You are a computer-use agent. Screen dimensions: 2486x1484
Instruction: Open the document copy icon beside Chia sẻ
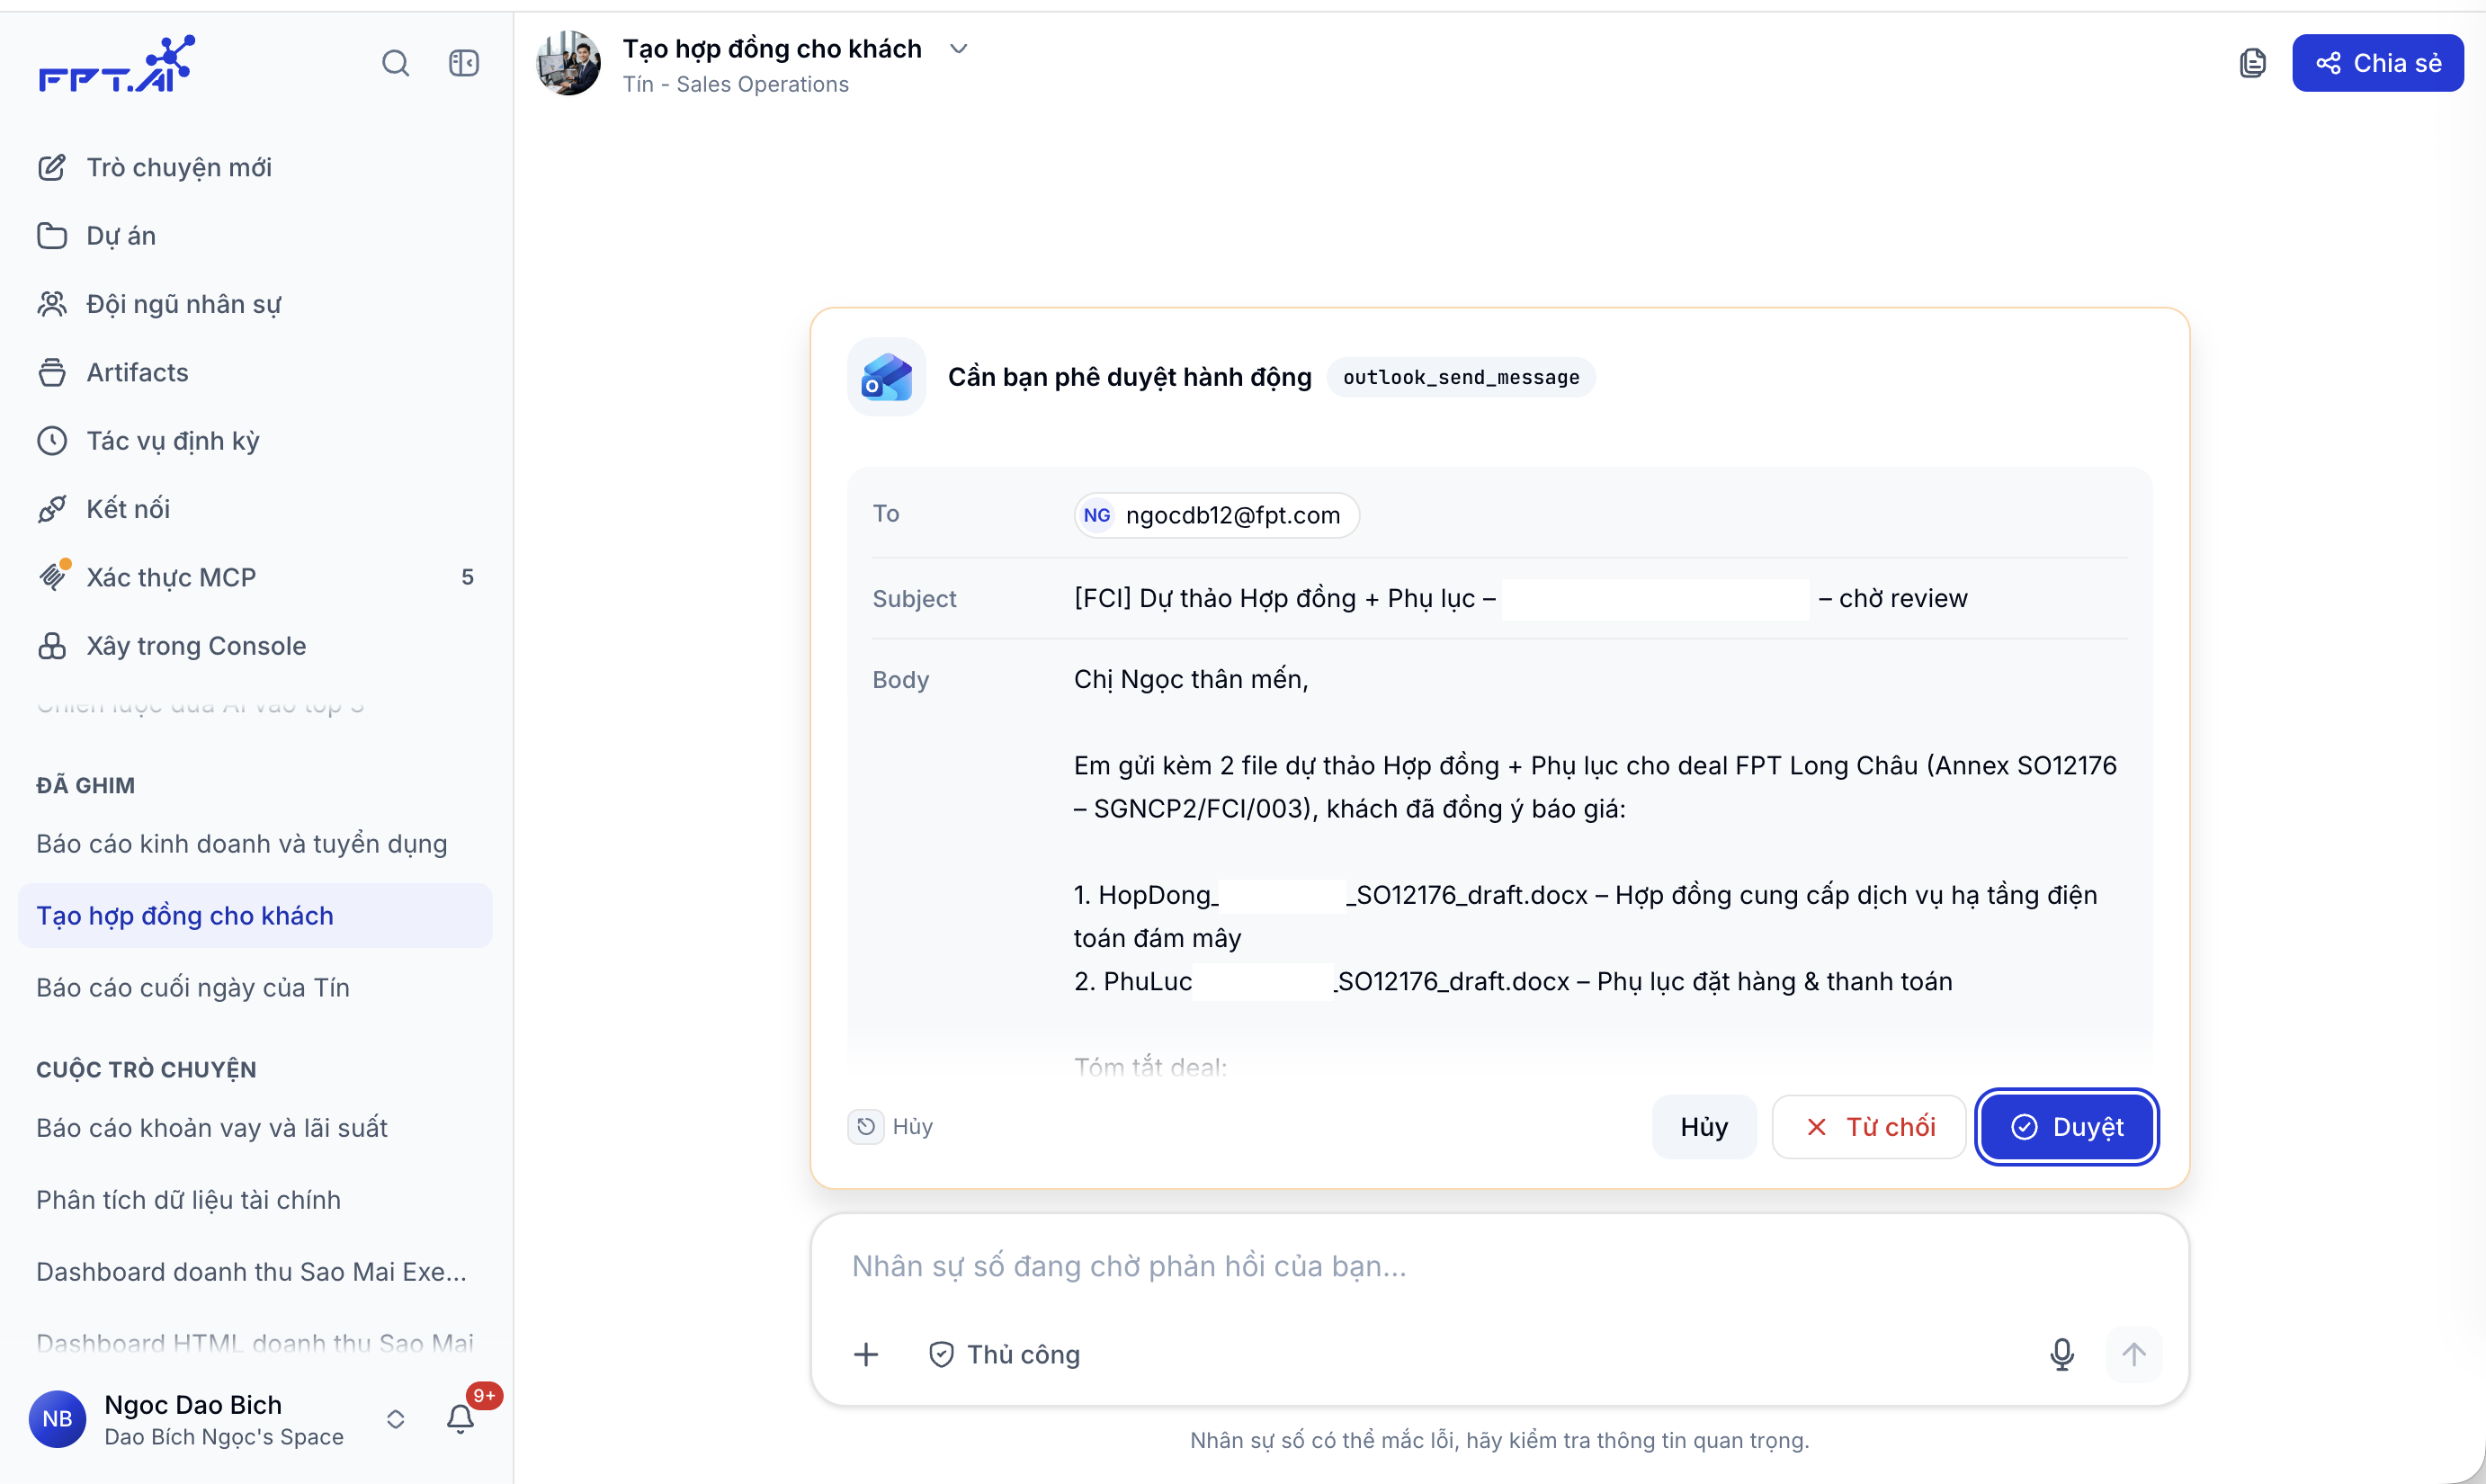2252,63
